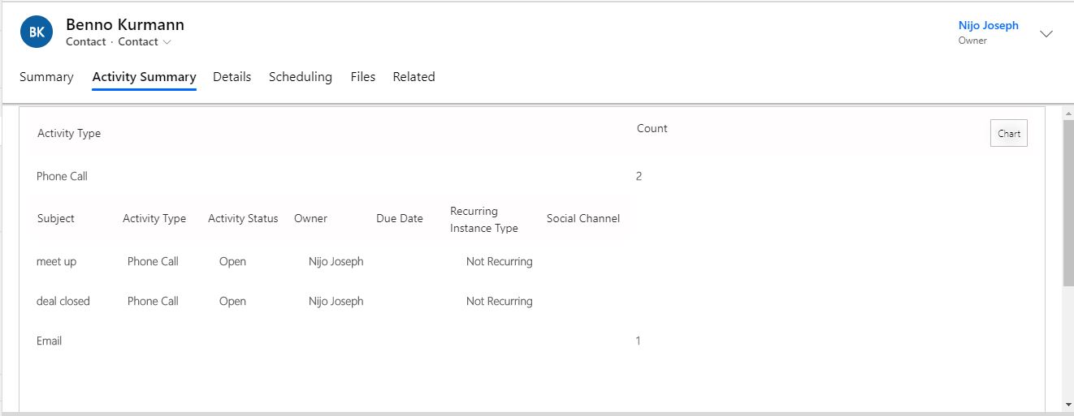
Task: Open the Details tab
Action: [232, 77]
